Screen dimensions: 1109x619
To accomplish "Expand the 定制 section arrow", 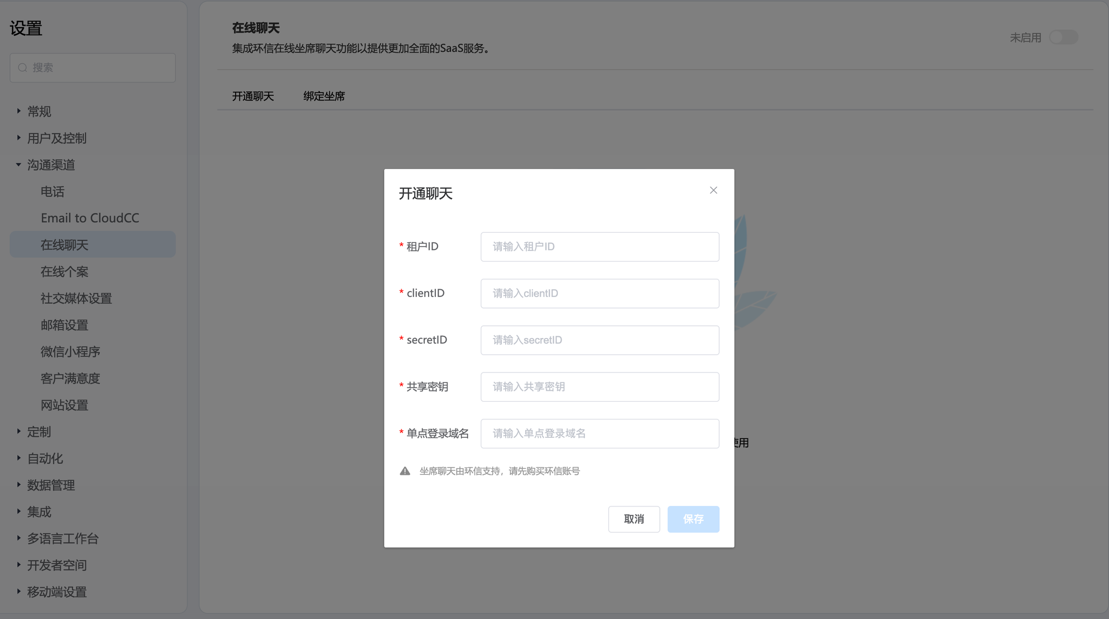I will [x=19, y=431].
